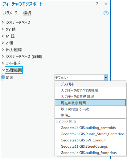Viewport: 127px width, 159px height.
Task: Choose デフォルト from the dropdown list
Action: click(x=90, y=84)
